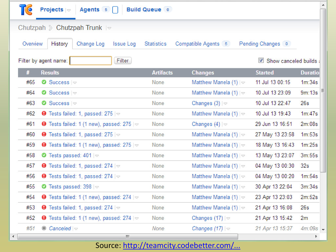Open the Statistics tab
Image resolution: width=336 pixels, height=252 pixels.
155,44
